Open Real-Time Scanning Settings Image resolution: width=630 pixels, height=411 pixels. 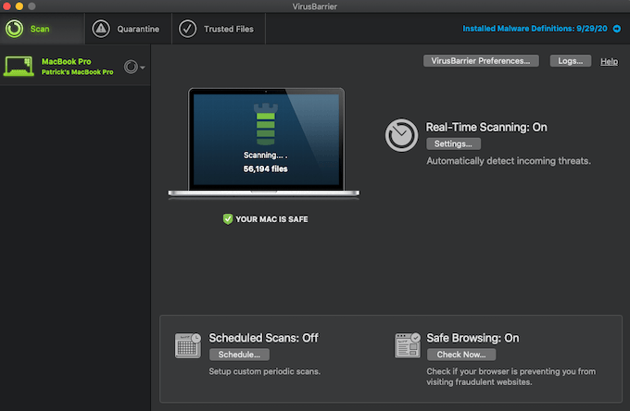(x=453, y=143)
